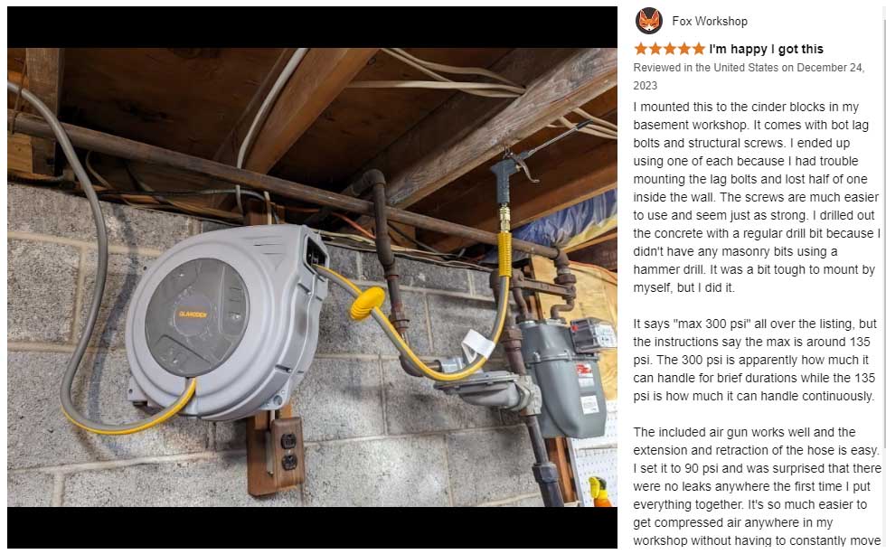Click the fourth orange rating star
The height and width of the screenshot is (554, 886).
coord(684,49)
